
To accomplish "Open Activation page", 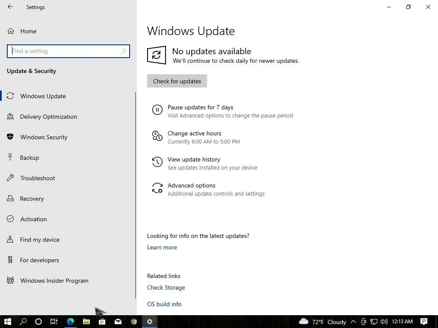I will [x=68, y=219].
